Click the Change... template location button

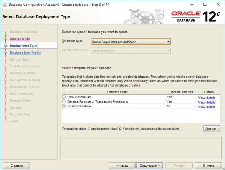[212, 129]
